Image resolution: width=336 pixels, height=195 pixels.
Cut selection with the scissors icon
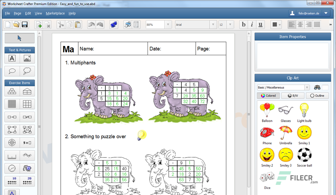[61, 25]
